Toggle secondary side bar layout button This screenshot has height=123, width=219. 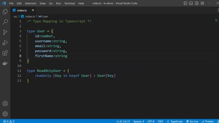coord(196,3)
